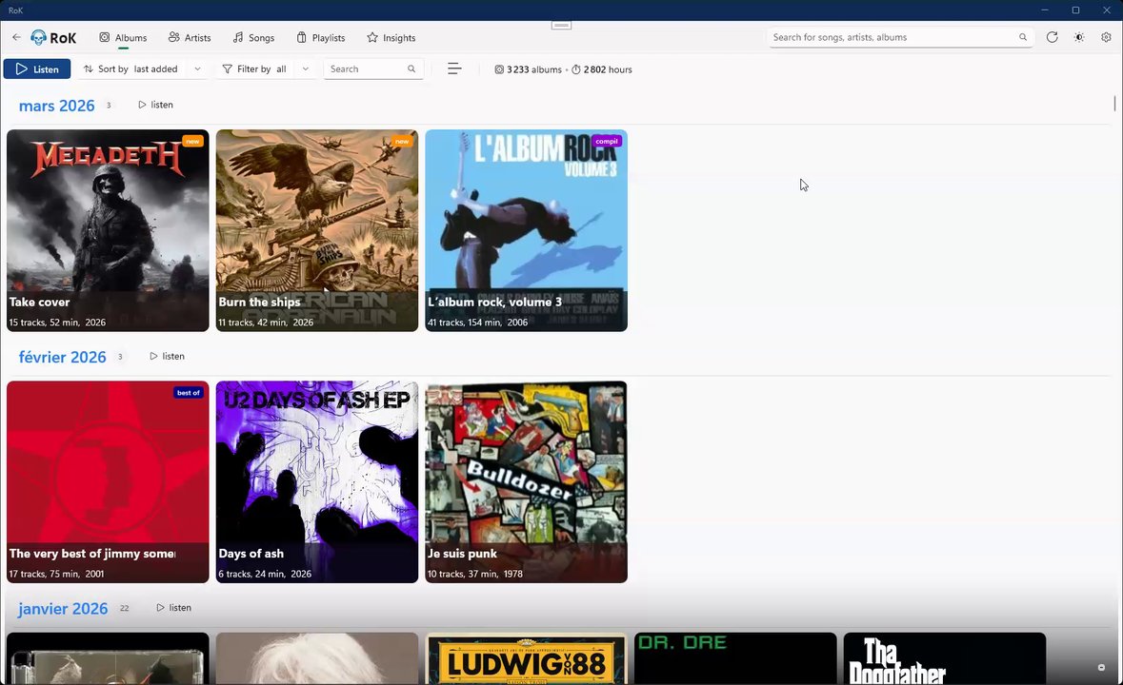The image size is (1123, 685).
Task: Go back with the arrow icon
Action: [x=16, y=37]
